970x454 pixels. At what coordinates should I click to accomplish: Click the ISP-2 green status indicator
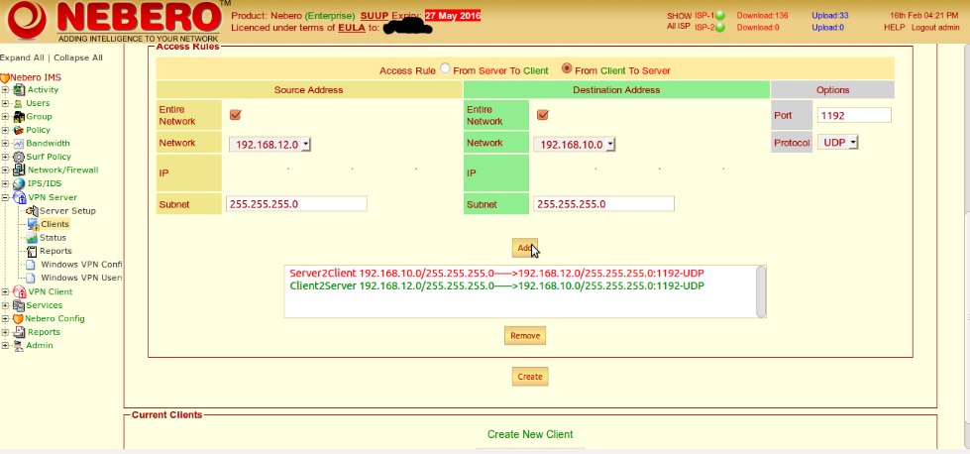click(719, 27)
